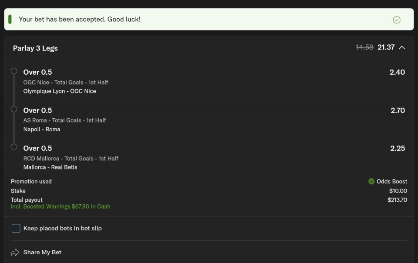Select the 2.40 odds for the Nice leg
This screenshot has height=263, width=418.
pos(397,72)
